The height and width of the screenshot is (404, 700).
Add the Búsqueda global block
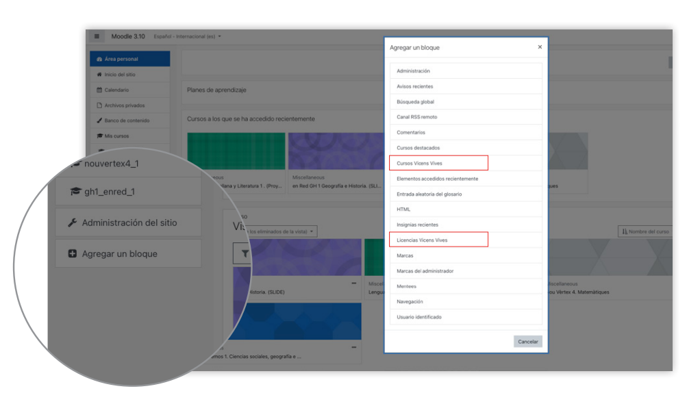(466, 102)
